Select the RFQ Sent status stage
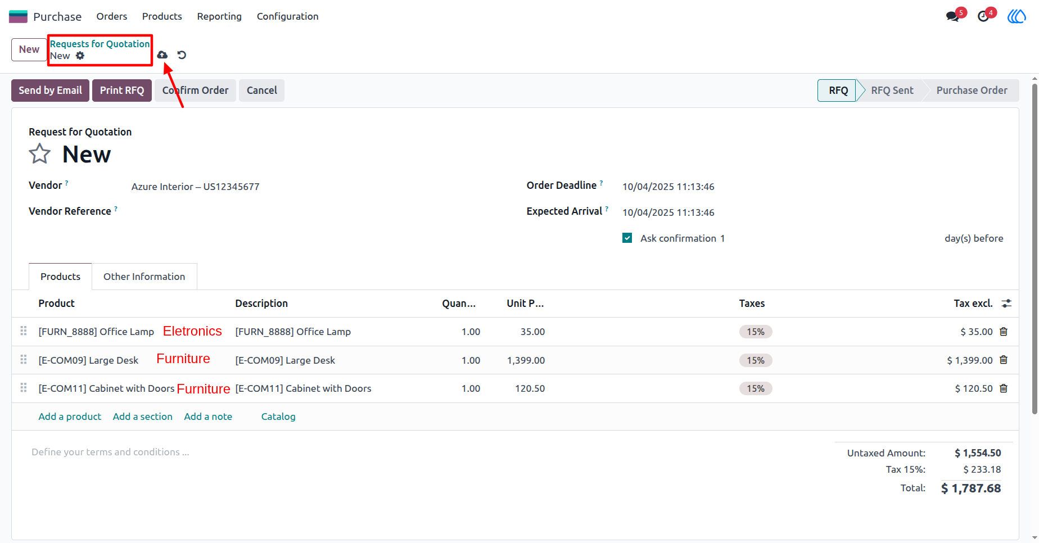This screenshot has width=1039, height=543. click(892, 90)
